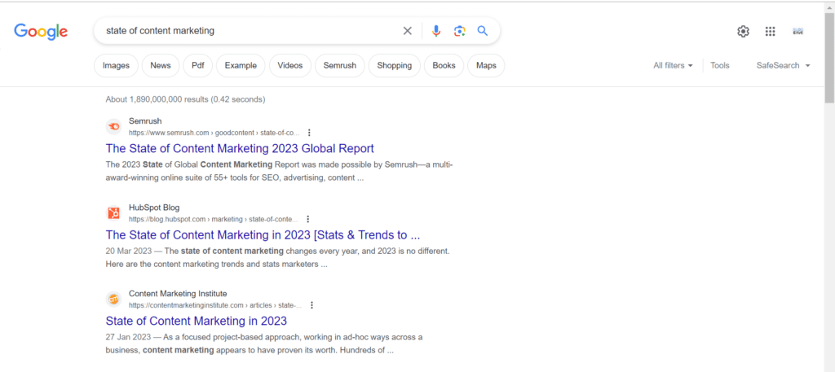
Task: Clear the search box with the X icon
Action: 408,31
